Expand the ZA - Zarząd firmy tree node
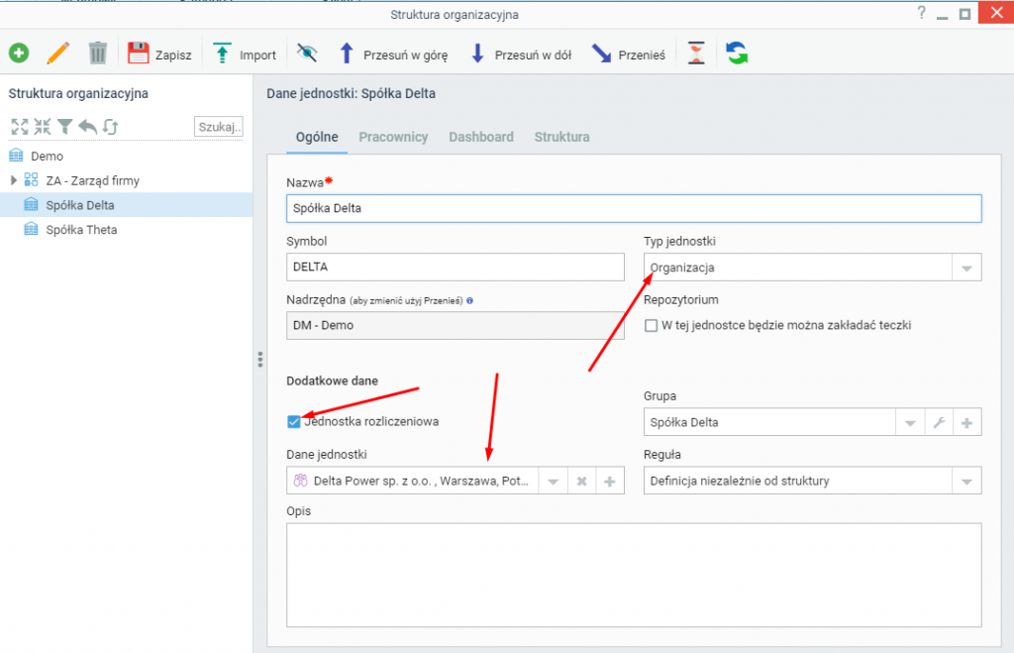 (14, 180)
